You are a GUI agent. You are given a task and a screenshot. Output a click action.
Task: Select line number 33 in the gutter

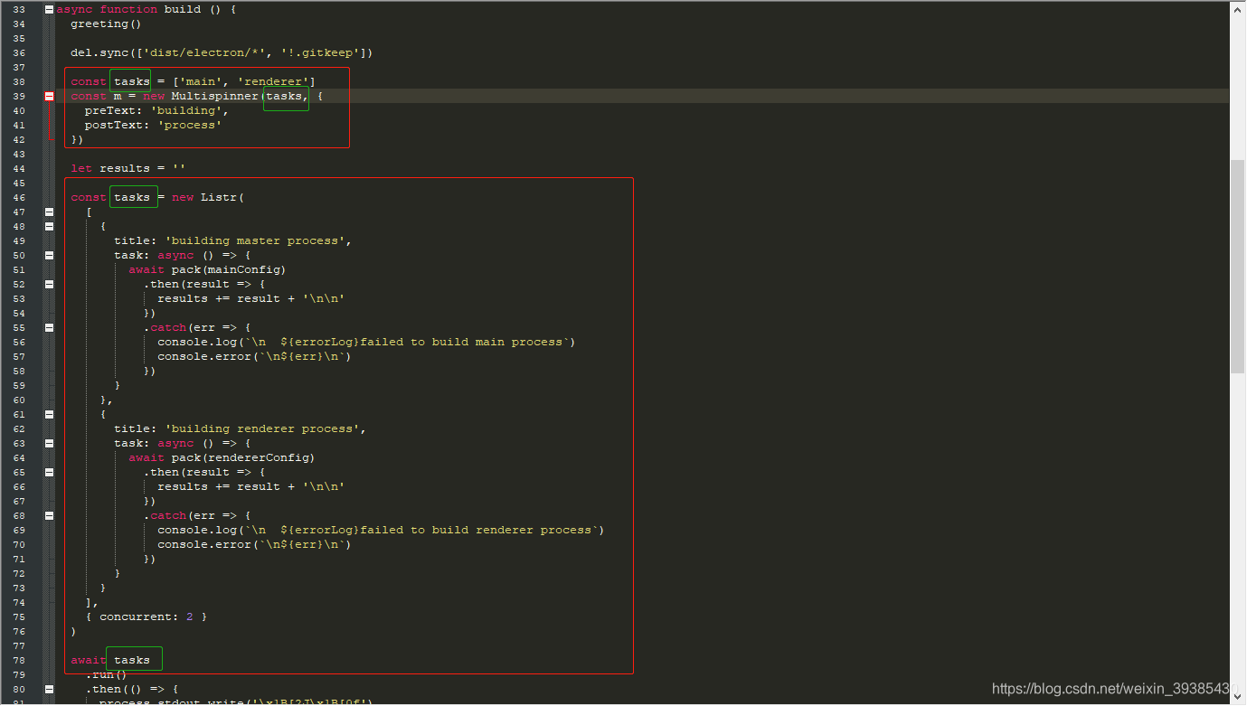[x=19, y=9]
